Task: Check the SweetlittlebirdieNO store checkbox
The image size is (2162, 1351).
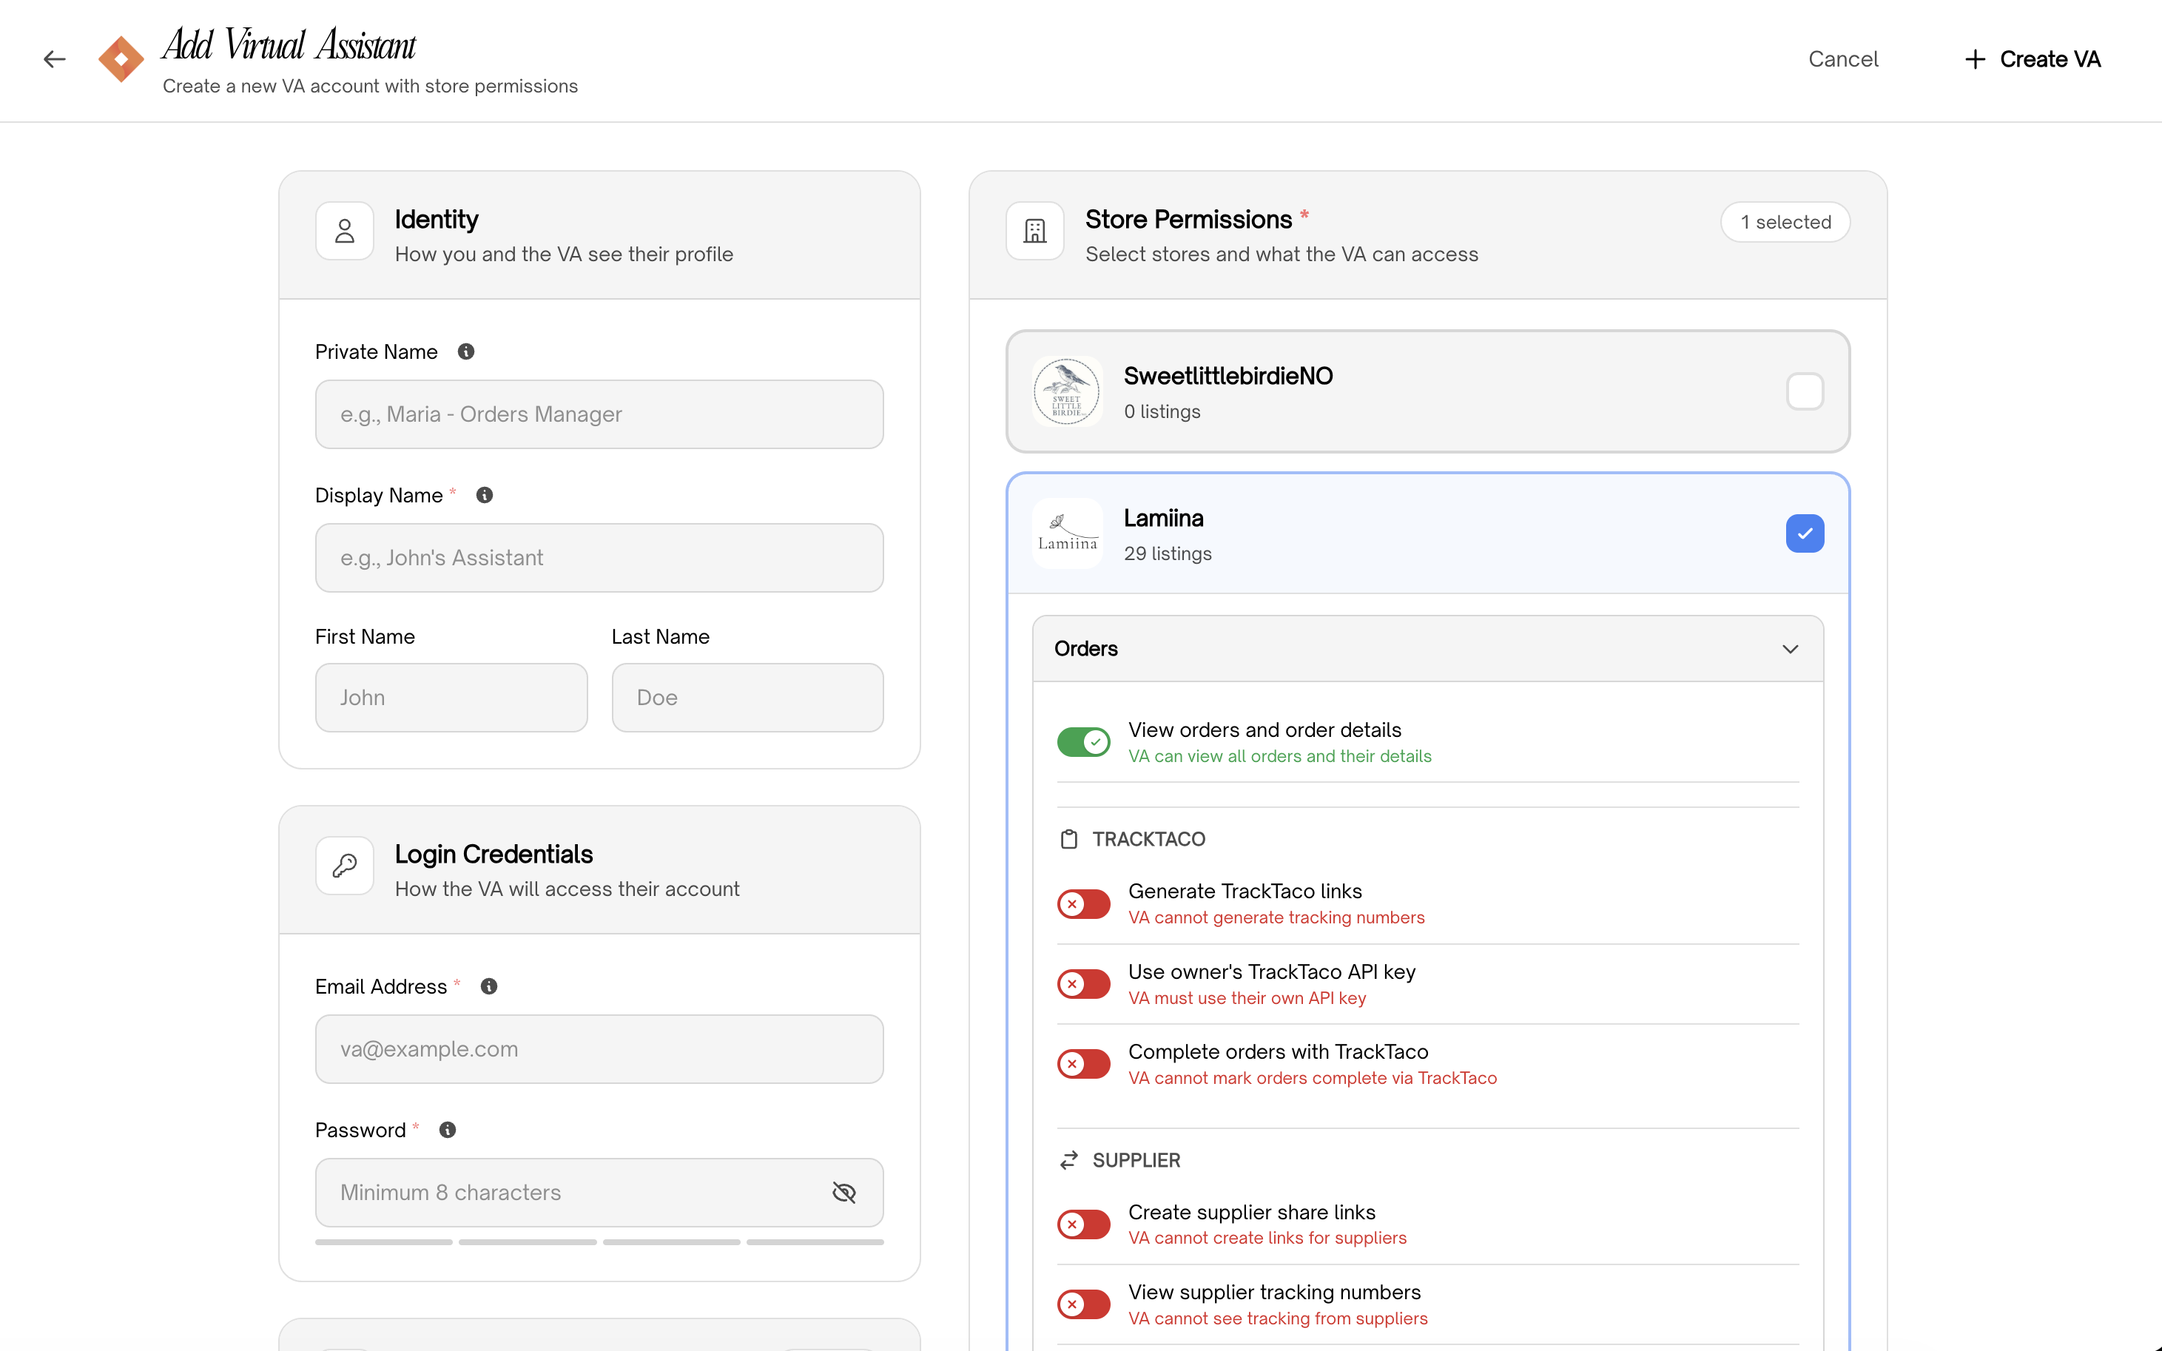Action: pos(1804,391)
